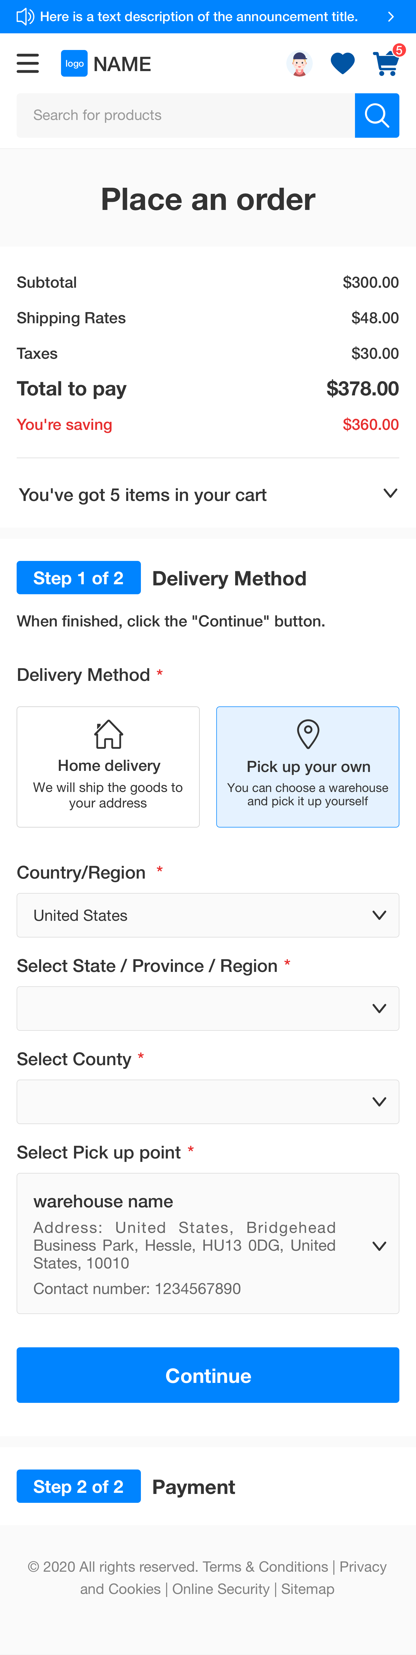
Task: Focus the Search for products field
Action: click(x=186, y=116)
